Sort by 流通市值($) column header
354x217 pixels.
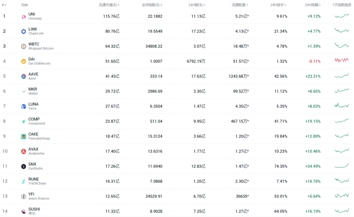click(109, 5)
